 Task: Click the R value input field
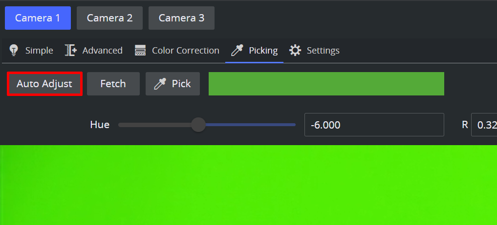click(x=484, y=125)
